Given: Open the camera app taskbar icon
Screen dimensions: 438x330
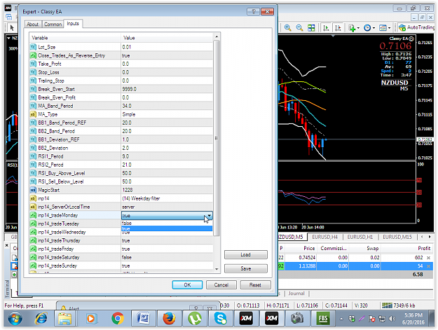Looking at the screenshot, I should (297, 318).
